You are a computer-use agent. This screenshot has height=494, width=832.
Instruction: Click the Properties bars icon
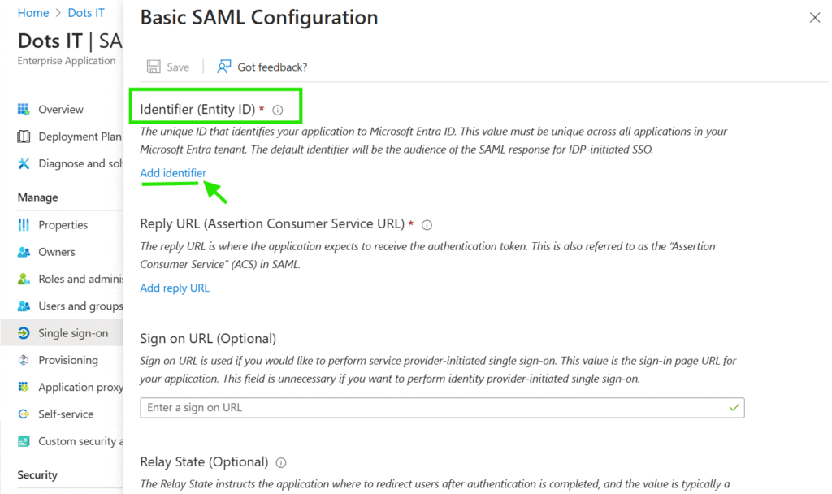coord(24,225)
